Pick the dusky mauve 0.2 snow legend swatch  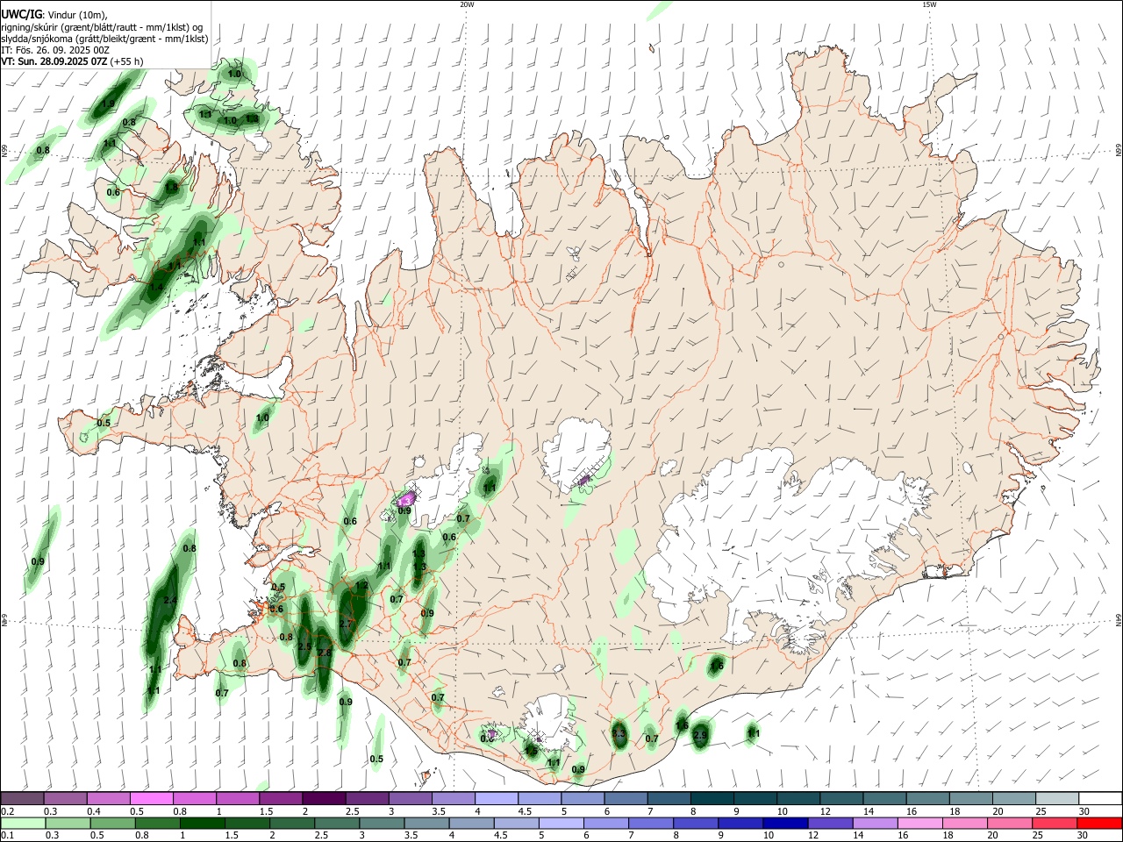click(23, 799)
